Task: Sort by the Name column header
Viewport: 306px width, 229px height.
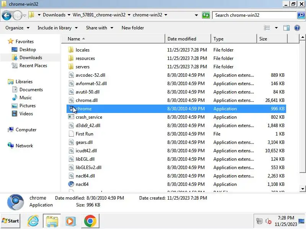Action: point(113,39)
